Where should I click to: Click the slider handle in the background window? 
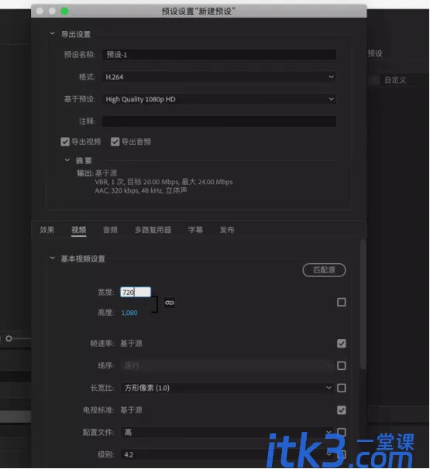click(x=9, y=338)
